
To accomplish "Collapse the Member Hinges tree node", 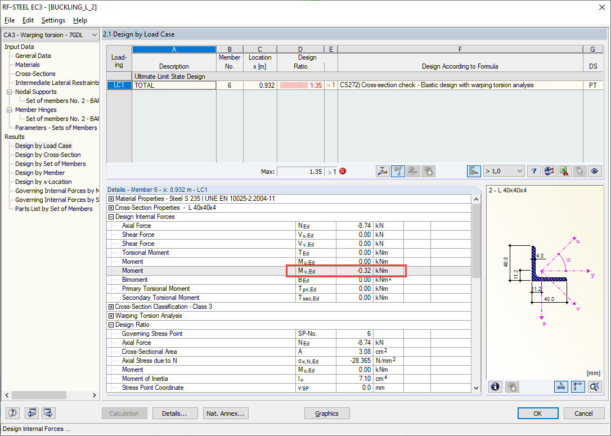I will (10, 110).
